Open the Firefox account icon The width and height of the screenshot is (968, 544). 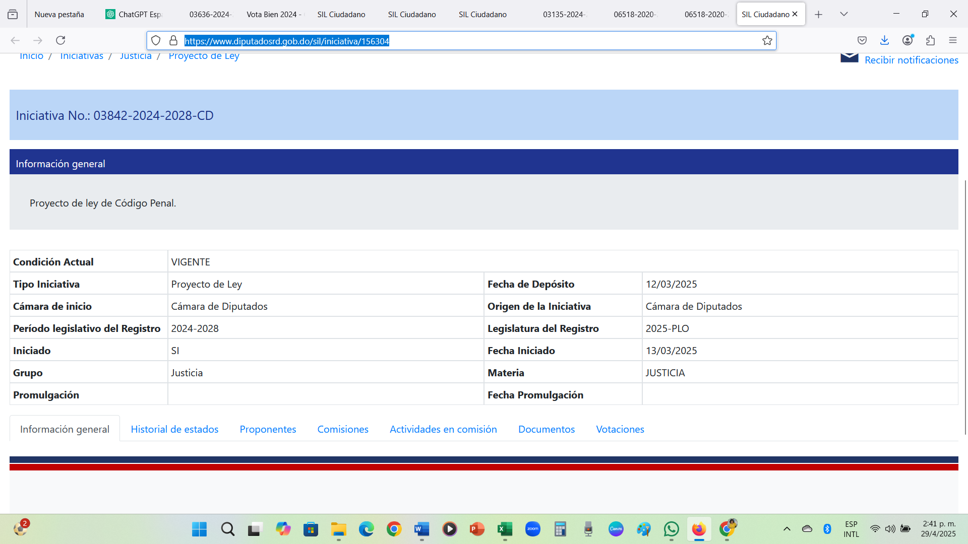tap(907, 40)
